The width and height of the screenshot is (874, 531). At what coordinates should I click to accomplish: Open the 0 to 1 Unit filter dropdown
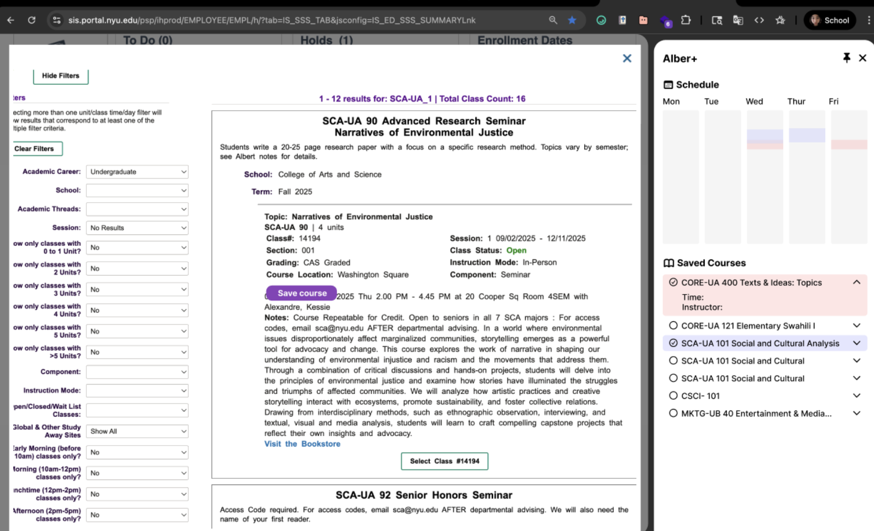coord(137,248)
